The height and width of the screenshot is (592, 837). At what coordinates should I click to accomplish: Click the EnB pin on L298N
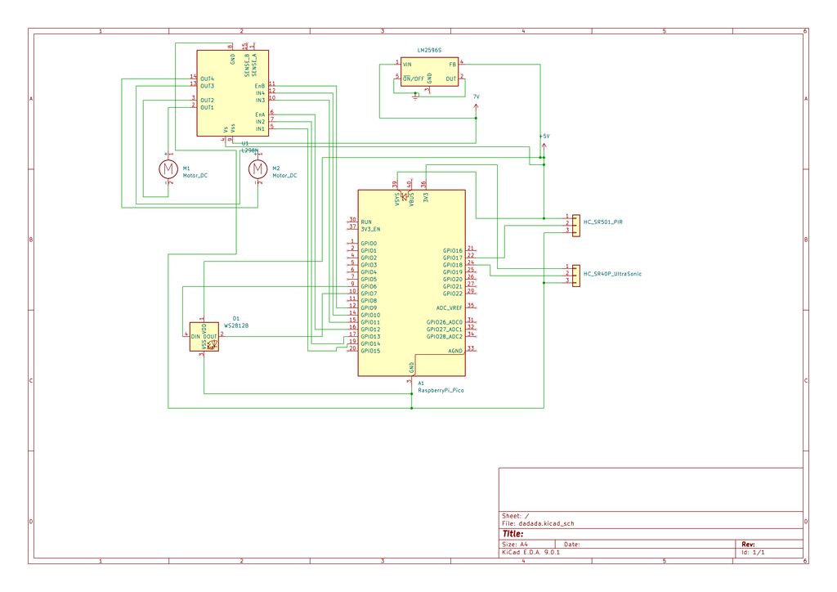[260, 86]
